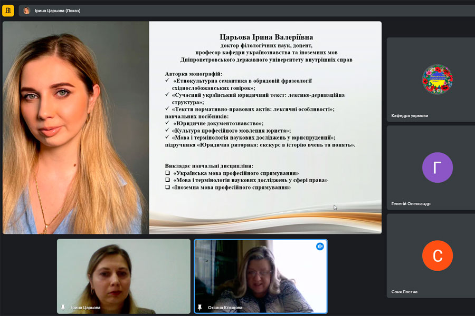Check the «Мова і термінологія наукових досліджень у сфері права» box

(x=167, y=180)
